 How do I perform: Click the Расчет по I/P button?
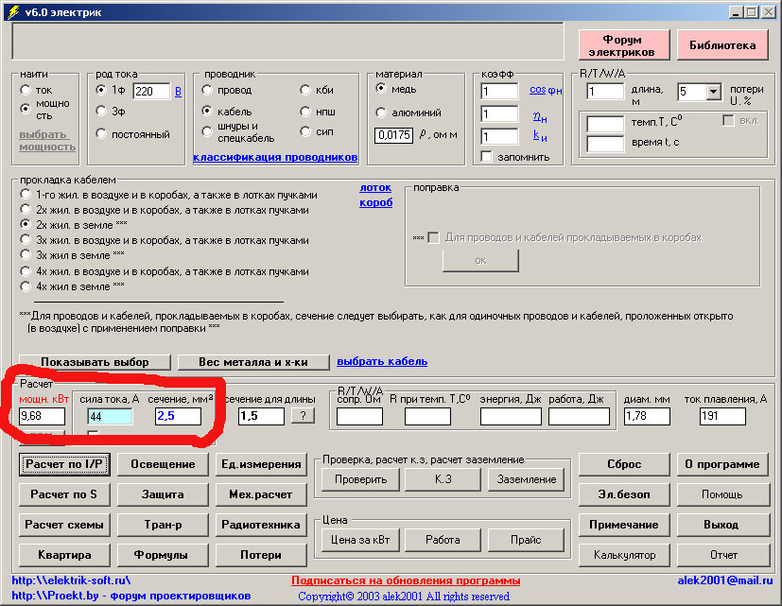65,464
